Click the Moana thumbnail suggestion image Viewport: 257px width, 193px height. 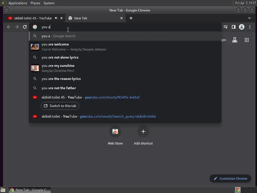tap(35, 47)
